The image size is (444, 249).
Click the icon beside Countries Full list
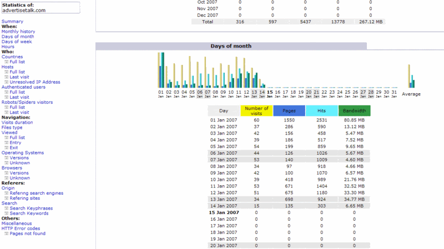click(6, 62)
